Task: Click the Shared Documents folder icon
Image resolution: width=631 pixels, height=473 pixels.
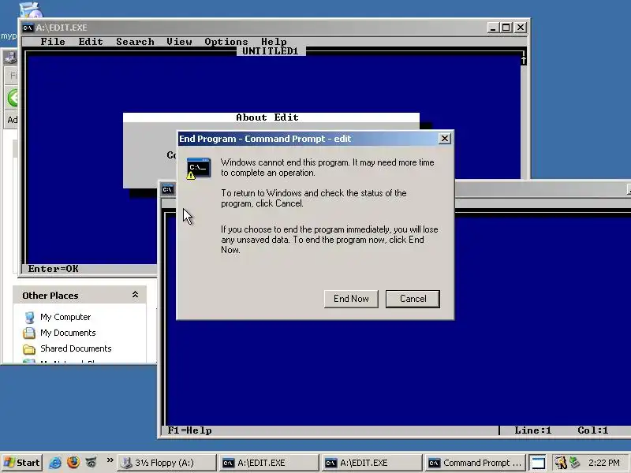Action: point(29,348)
